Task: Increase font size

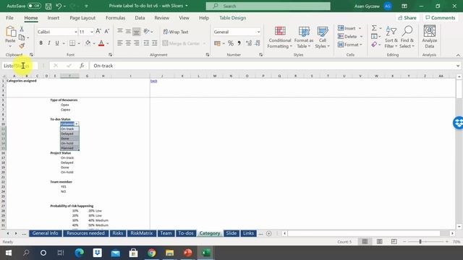Action: 98,31
